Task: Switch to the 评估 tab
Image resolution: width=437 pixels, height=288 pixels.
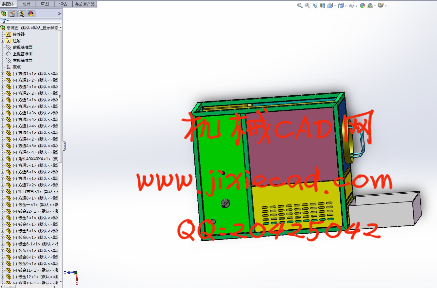Action: click(x=63, y=4)
